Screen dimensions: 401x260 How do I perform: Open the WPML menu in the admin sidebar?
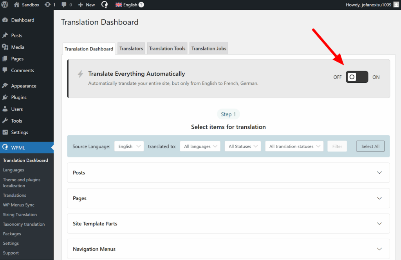tap(17, 147)
